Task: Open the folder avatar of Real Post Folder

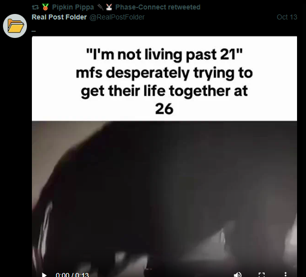Action: pyautogui.click(x=15, y=26)
